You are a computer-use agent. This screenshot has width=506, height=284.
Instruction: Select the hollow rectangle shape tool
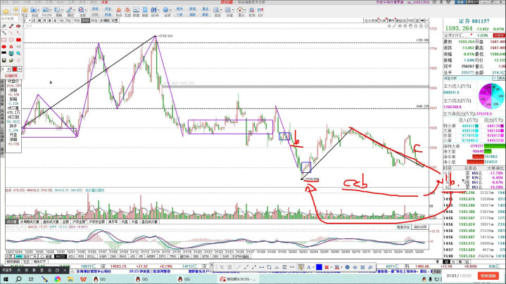point(4,40)
